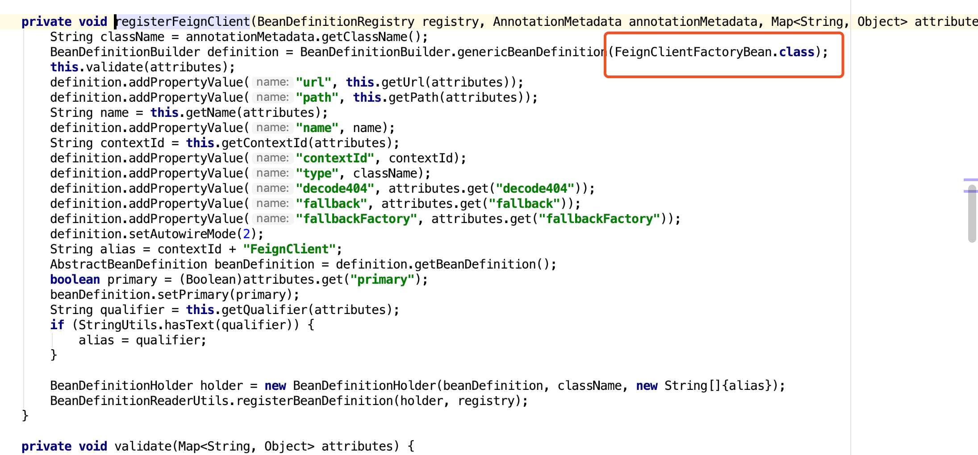Image resolution: width=978 pixels, height=455 pixels.
Task: Click the boolean keyword before primary
Action: (x=75, y=279)
